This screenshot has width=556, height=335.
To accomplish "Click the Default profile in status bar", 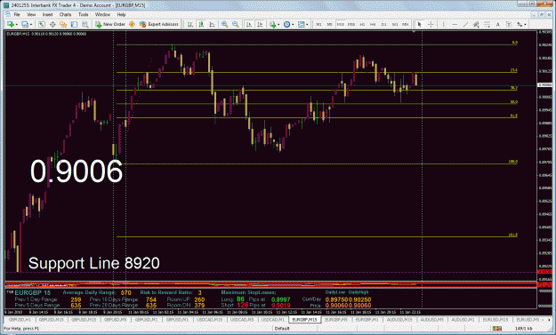I will pyautogui.click(x=282, y=329).
